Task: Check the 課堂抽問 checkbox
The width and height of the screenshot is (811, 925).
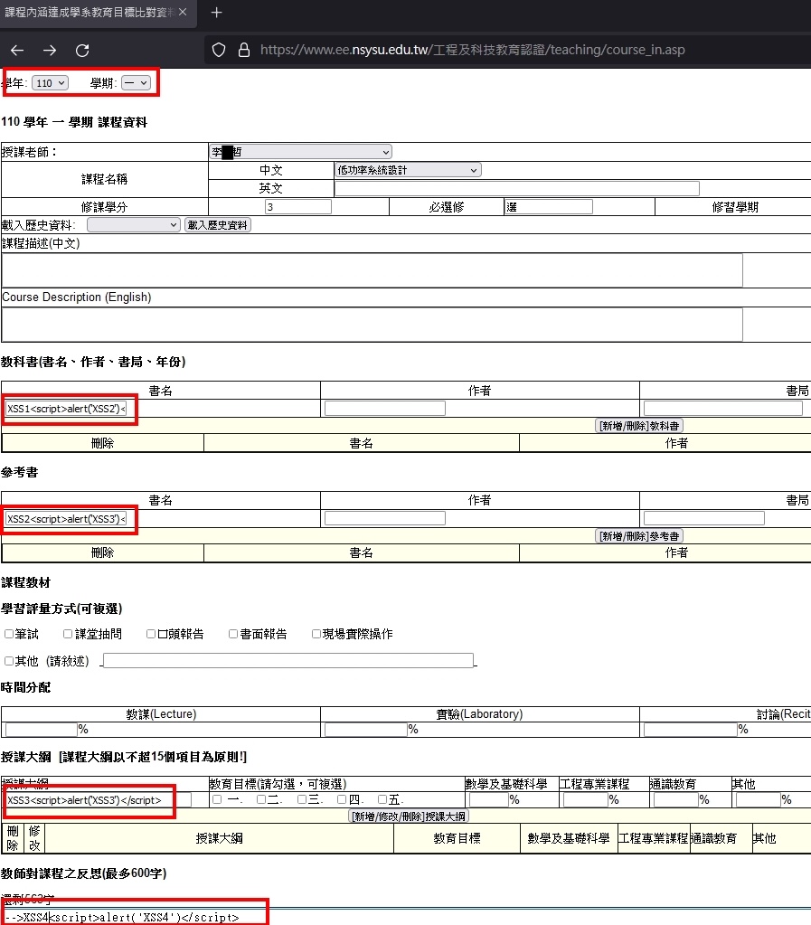Action: 68,634
